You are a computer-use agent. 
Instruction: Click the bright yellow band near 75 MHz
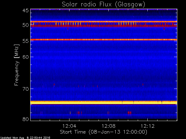[x=104, y=103]
